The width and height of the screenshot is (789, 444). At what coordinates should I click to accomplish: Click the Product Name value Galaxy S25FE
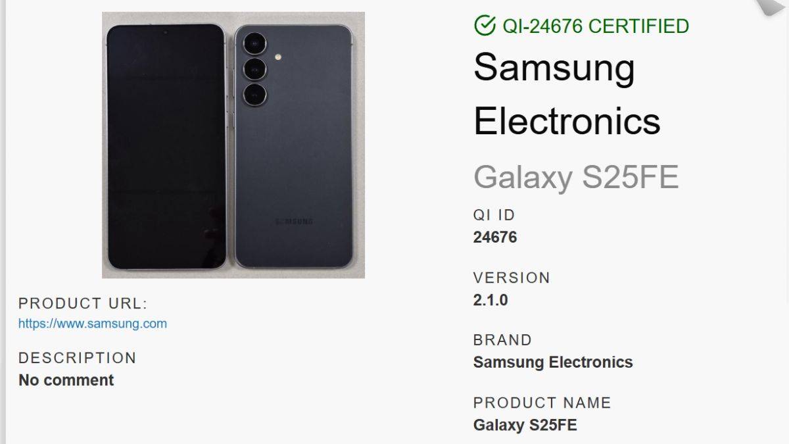[x=525, y=425]
